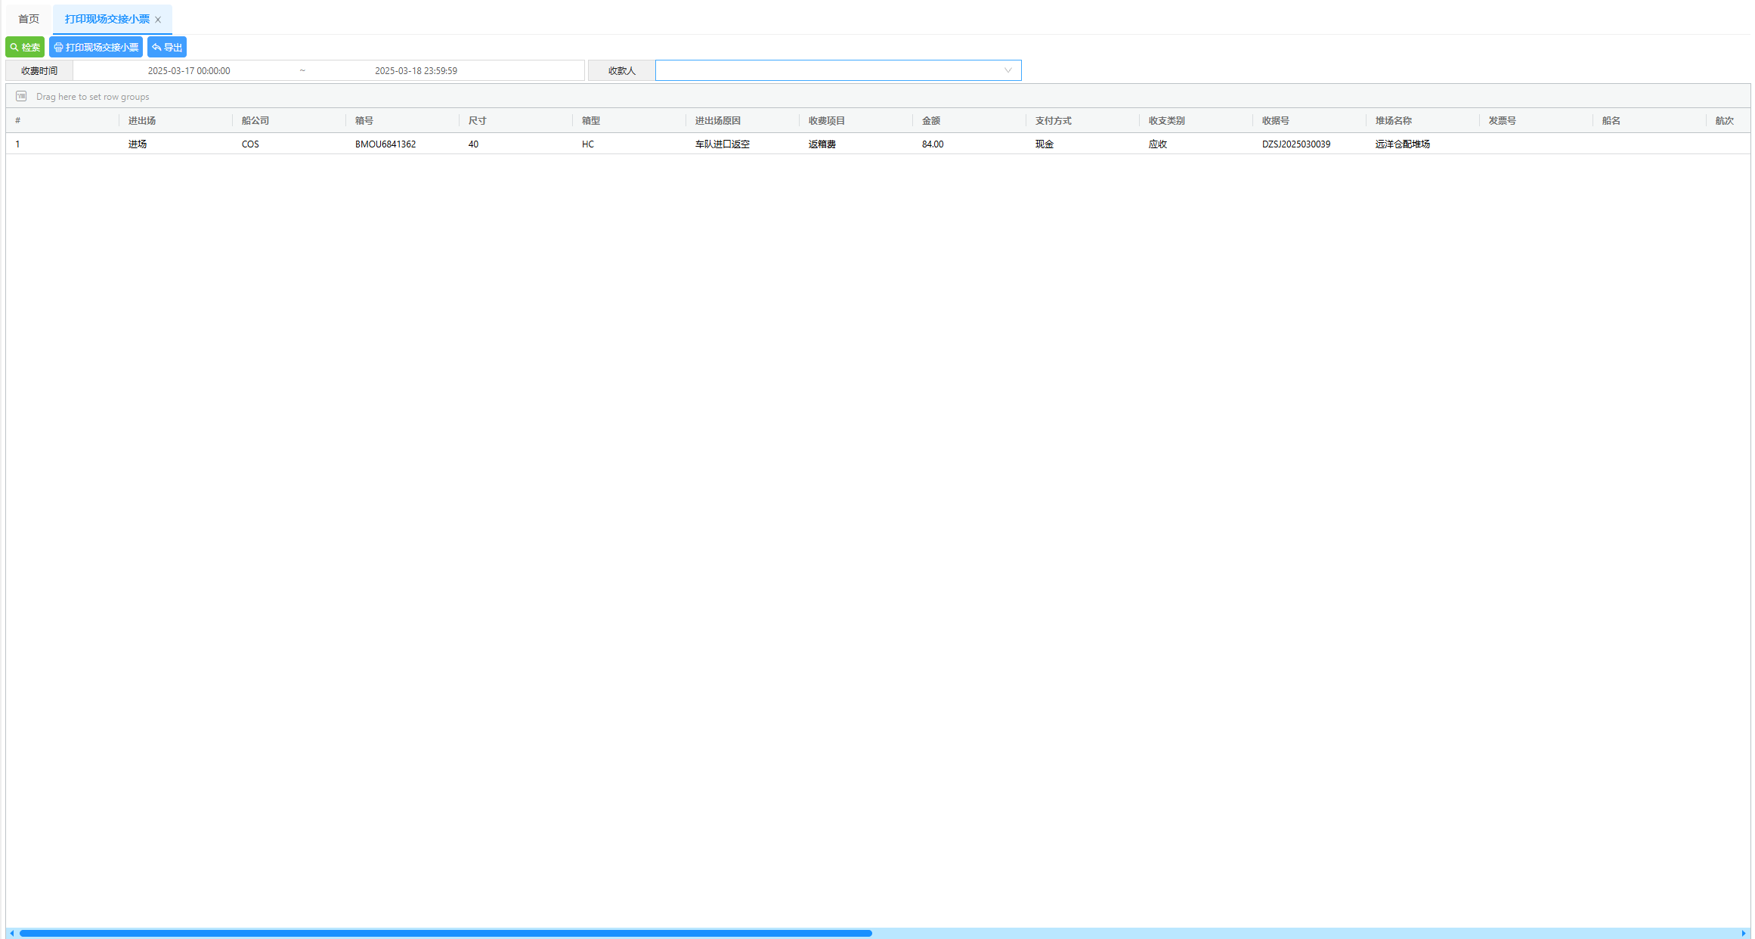The width and height of the screenshot is (1755, 939).
Task: Select the 打印现场交接小票 tab
Action: click(107, 19)
